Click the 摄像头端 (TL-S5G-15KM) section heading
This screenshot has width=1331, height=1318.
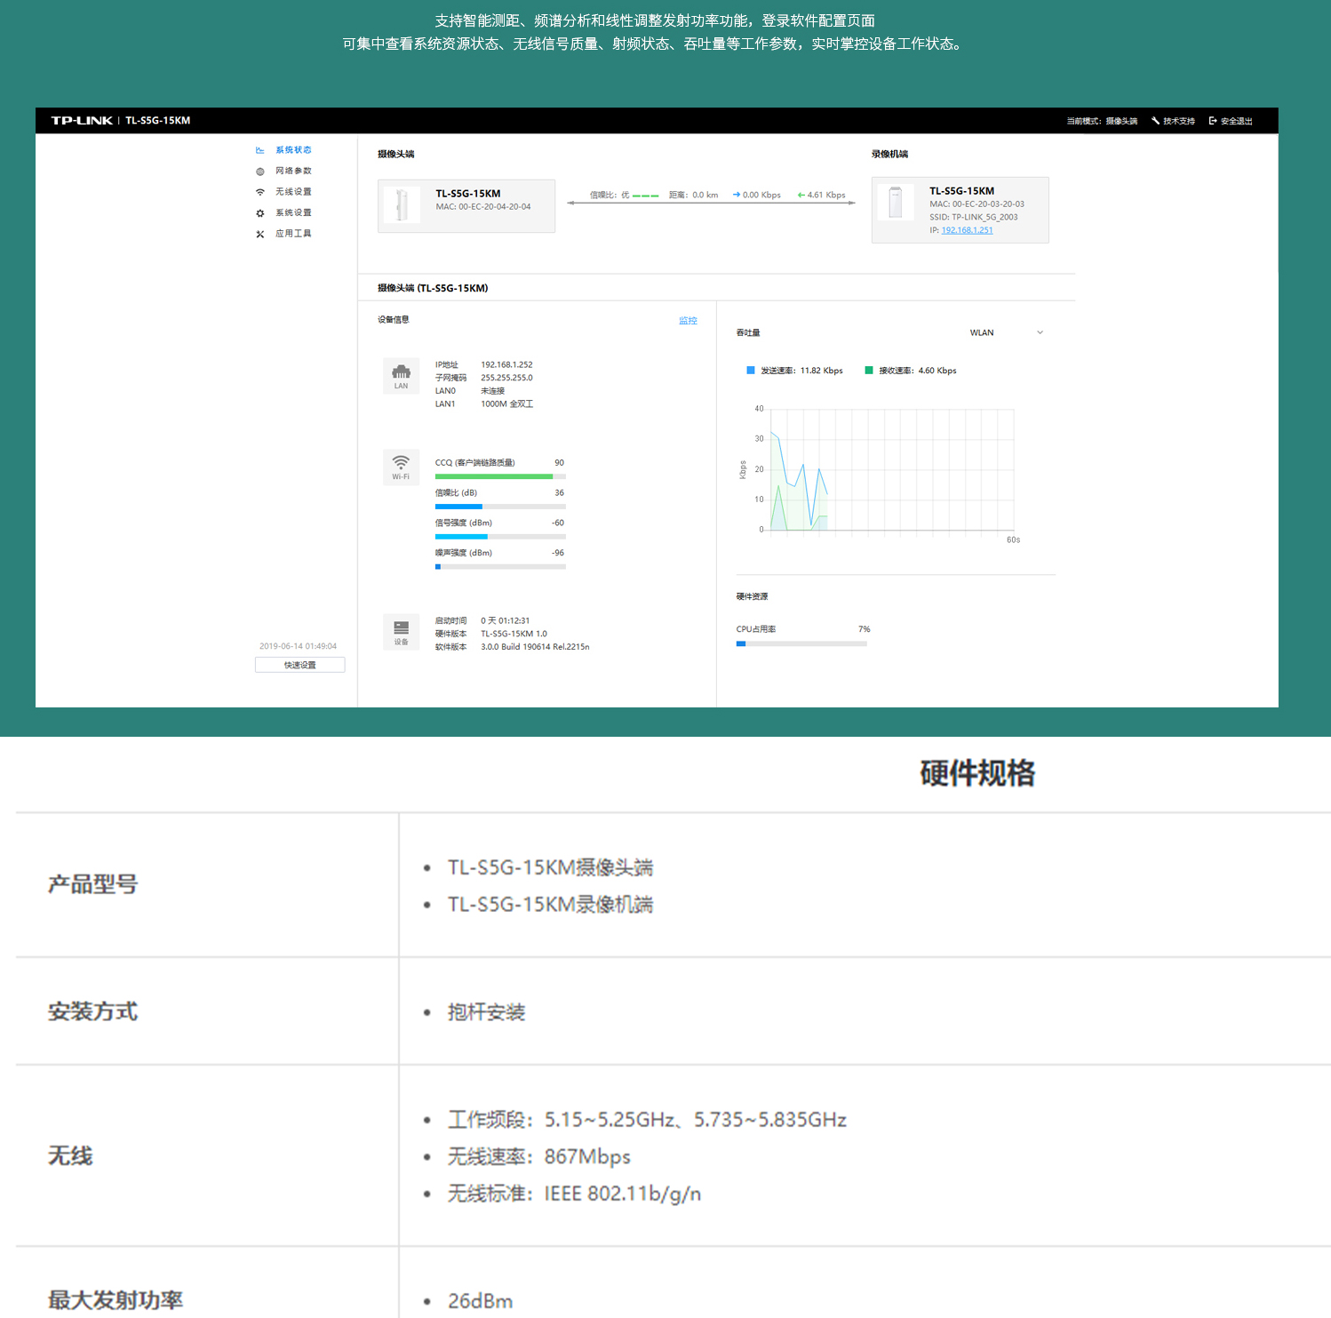coord(433,288)
